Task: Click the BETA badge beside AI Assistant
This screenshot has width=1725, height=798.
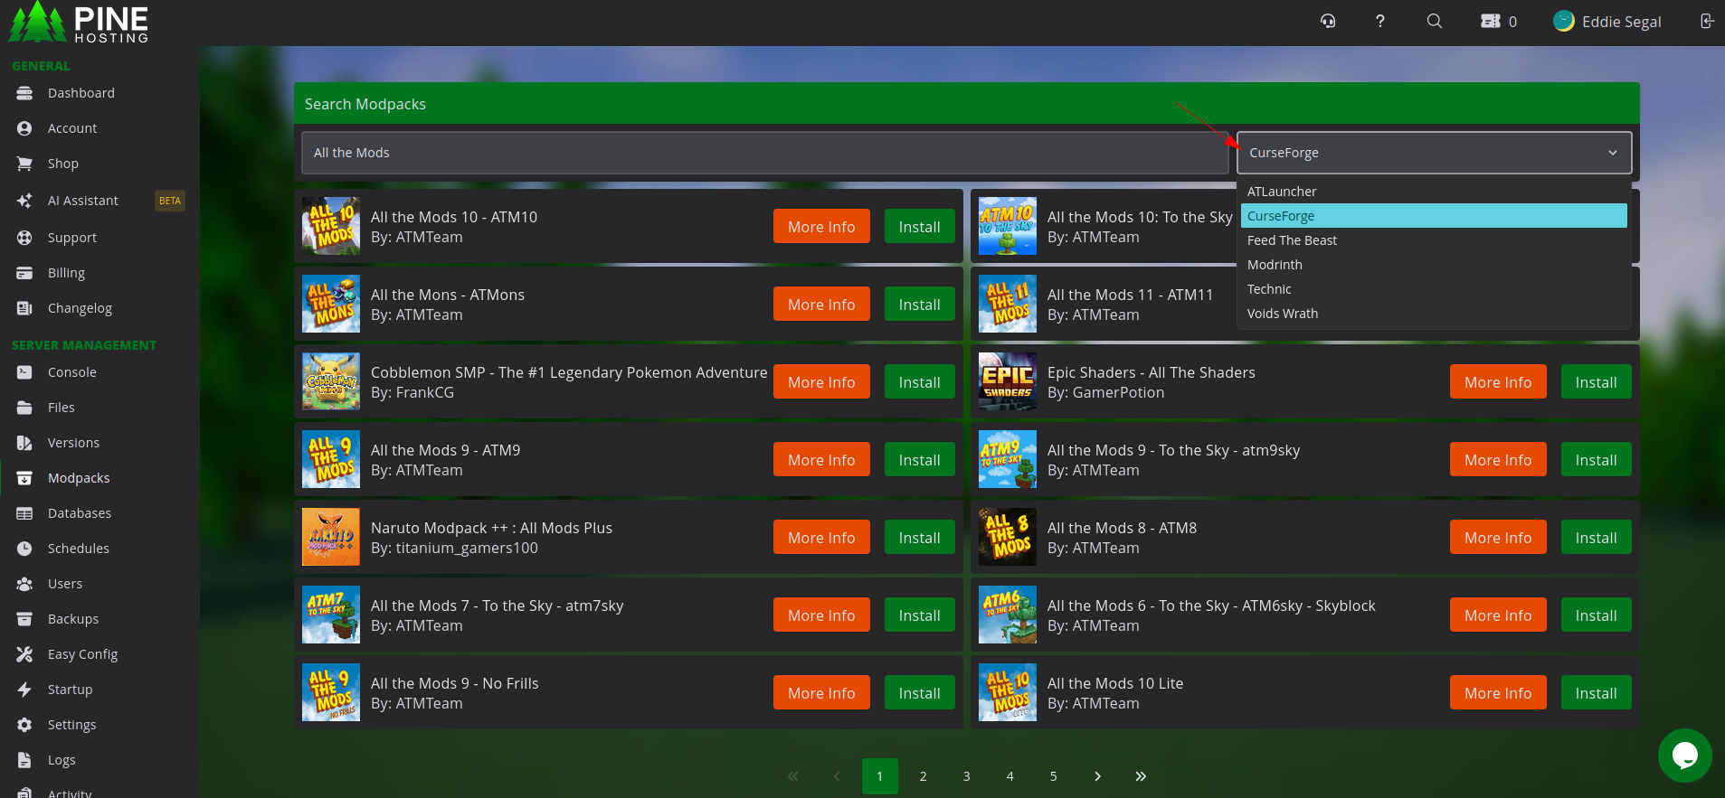Action: click(170, 201)
